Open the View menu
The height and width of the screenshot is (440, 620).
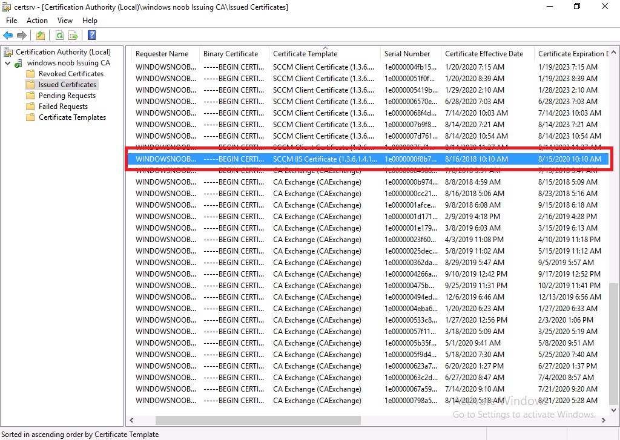[65, 21]
